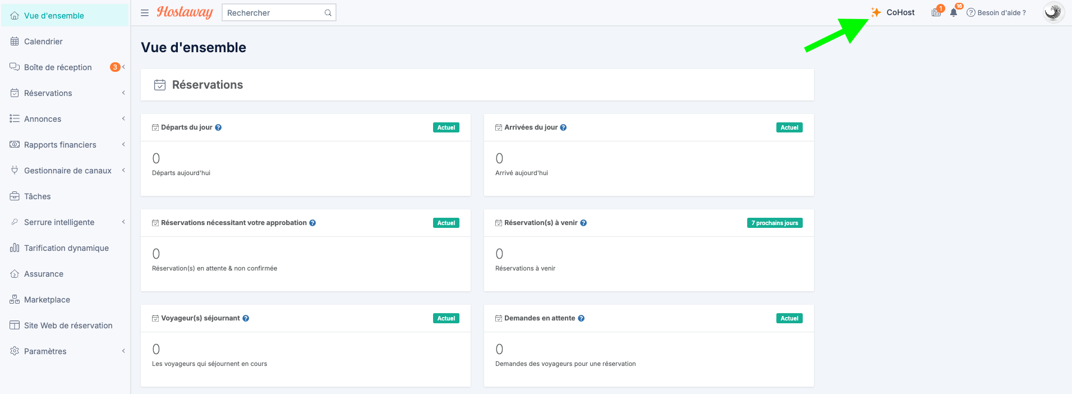Screen dimensions: 1072x394
Task: Click Actuel badge on Voyageur(s) séjournant
Action: (446, 318)
